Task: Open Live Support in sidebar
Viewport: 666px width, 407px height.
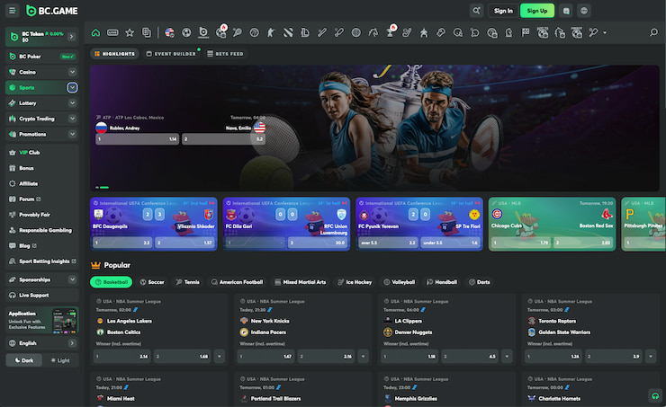Action: (42, 295)
